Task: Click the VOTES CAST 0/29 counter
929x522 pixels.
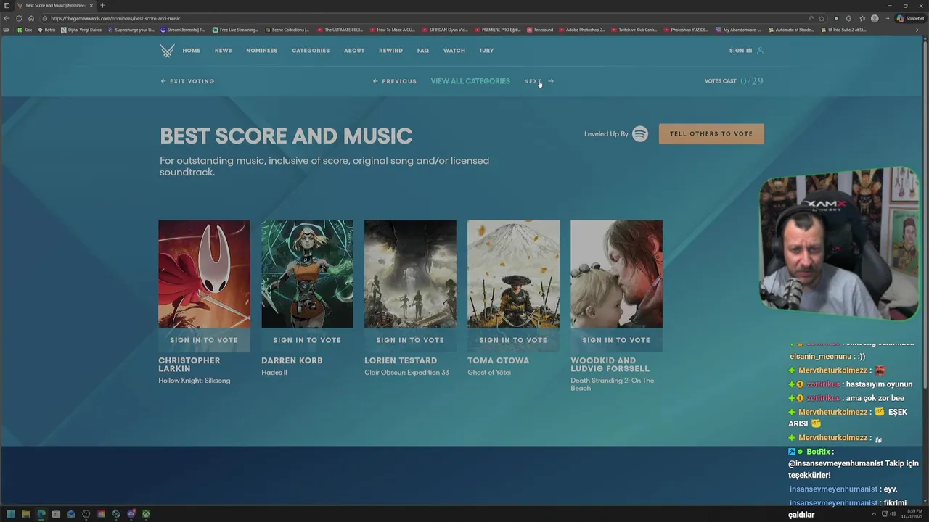Action: click(x=734, y=81)
